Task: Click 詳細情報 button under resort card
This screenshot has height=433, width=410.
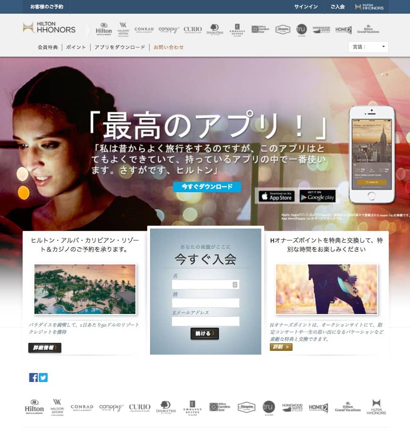Action: pos(45,348)
